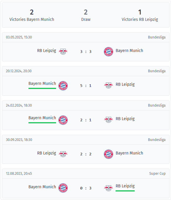Open the 3 : 3 match score
The width and height of the screenshot is (171, 200).
(86, 51)
